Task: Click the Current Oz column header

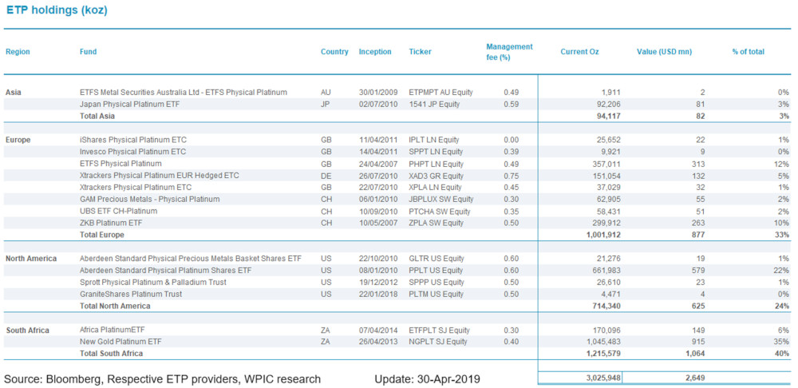Action: click(579, 52)
